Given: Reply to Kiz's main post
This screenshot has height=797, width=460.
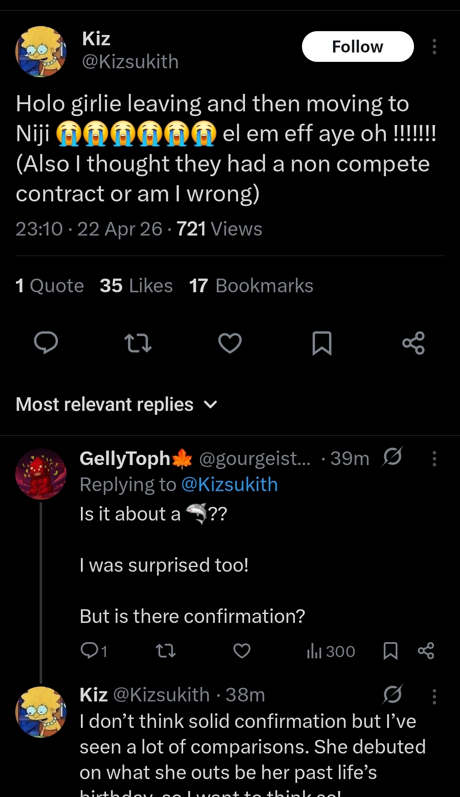Looking at the screenshot, I should click(46, 343).
